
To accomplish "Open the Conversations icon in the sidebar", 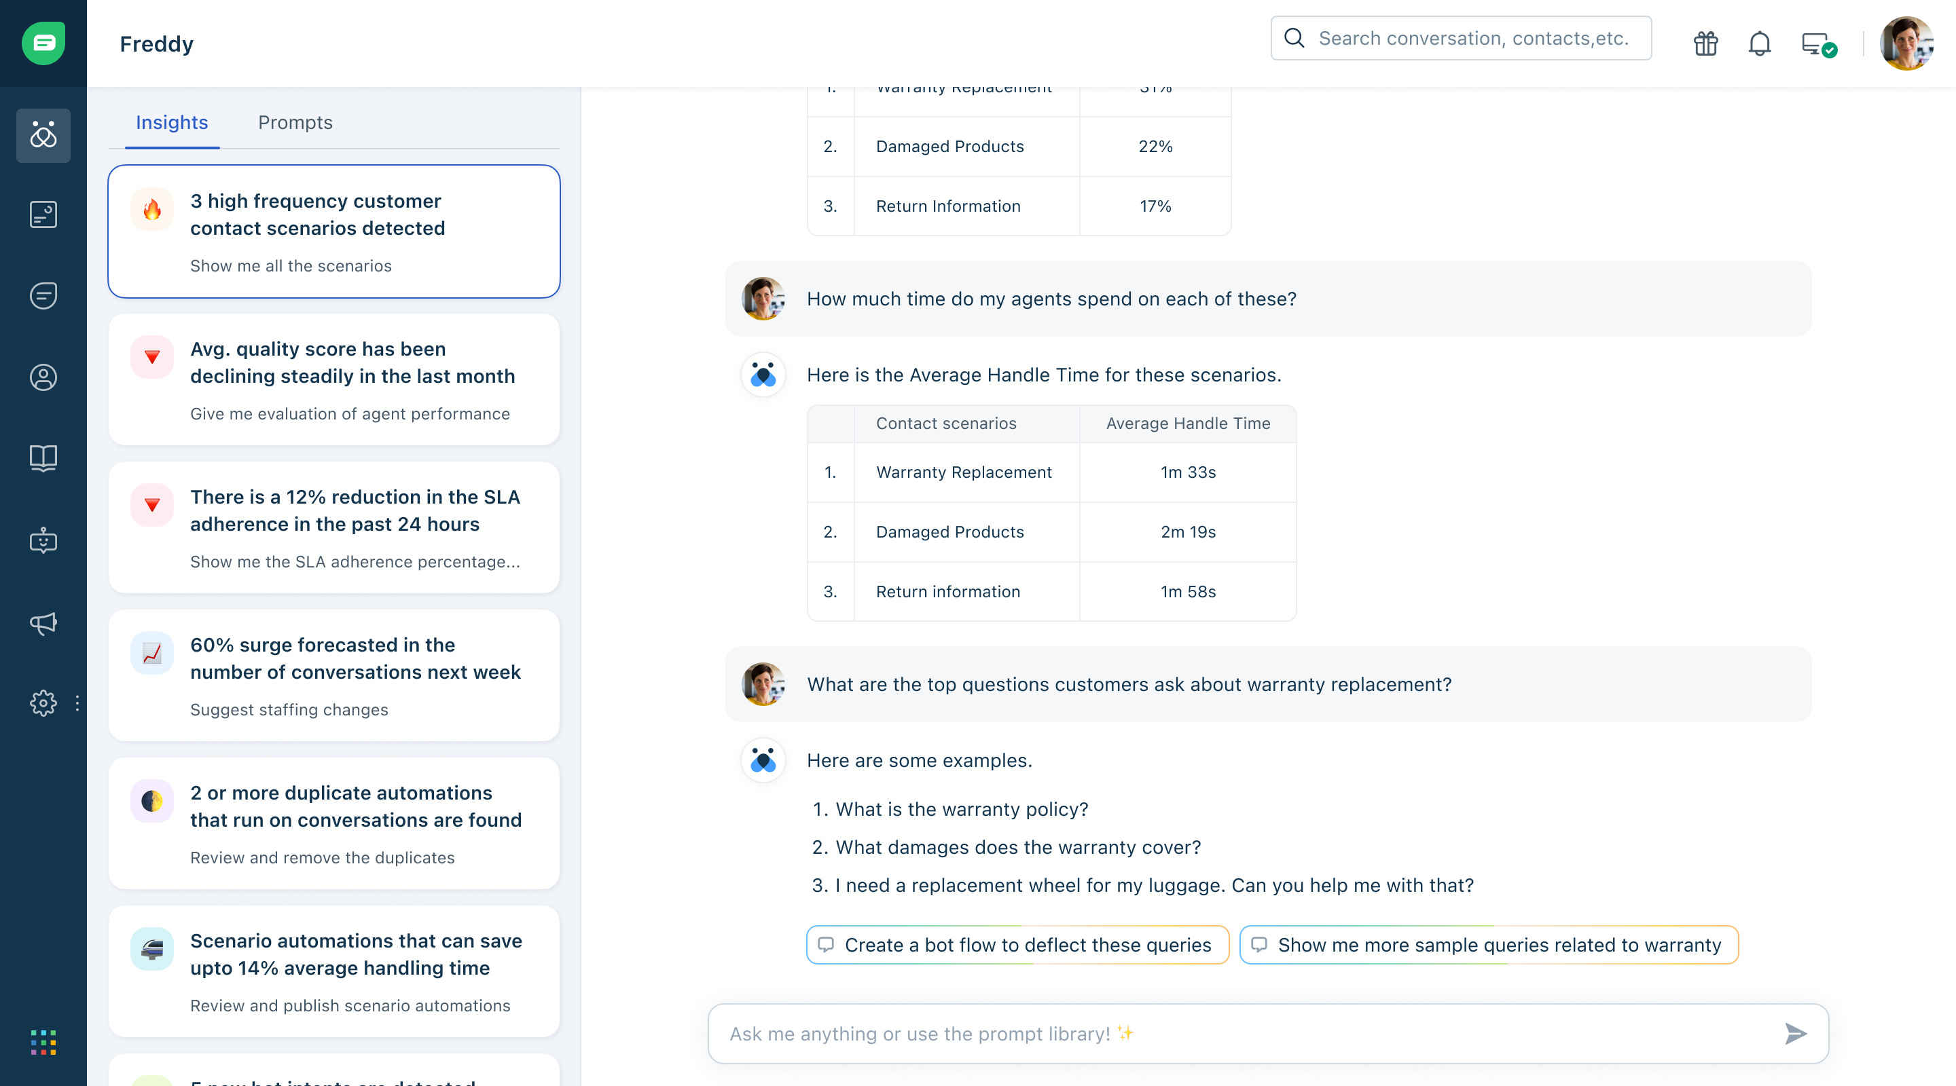I will pyautogui.click(x=43, y=295).
